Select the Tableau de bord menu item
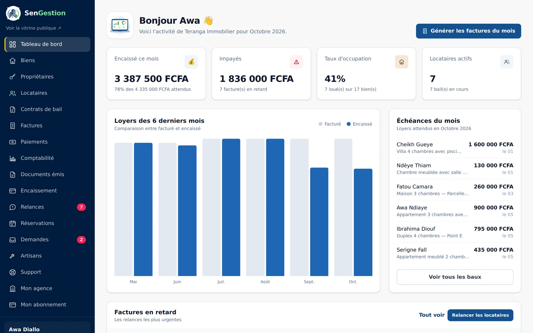Viewport: 533px width, 333px height. [x=47, y=44]
